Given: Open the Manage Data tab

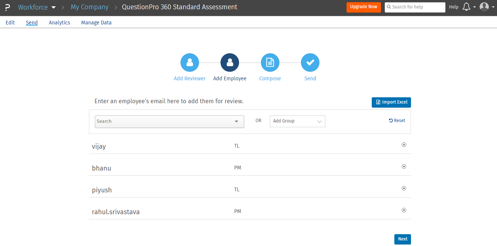Looking at the screenshot, I should [96, 23].
